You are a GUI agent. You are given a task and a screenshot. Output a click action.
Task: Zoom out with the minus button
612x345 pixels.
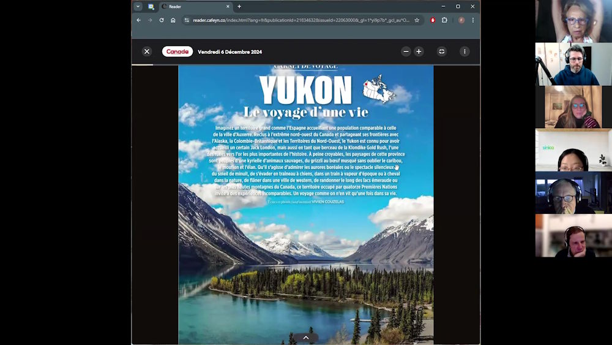point(406,51)
